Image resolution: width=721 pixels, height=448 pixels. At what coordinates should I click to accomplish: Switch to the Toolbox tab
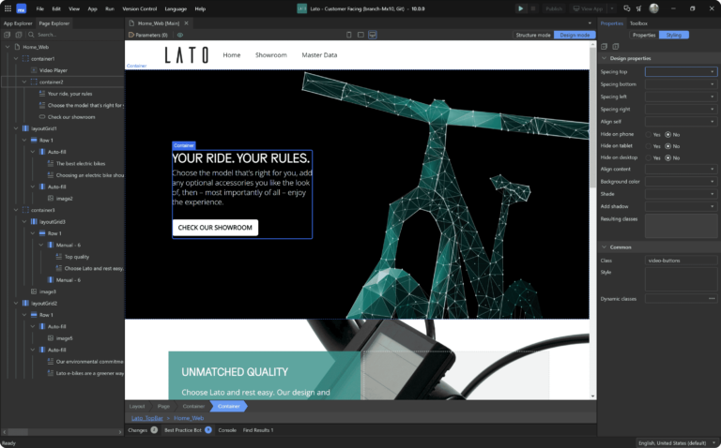tap(638, 22)
